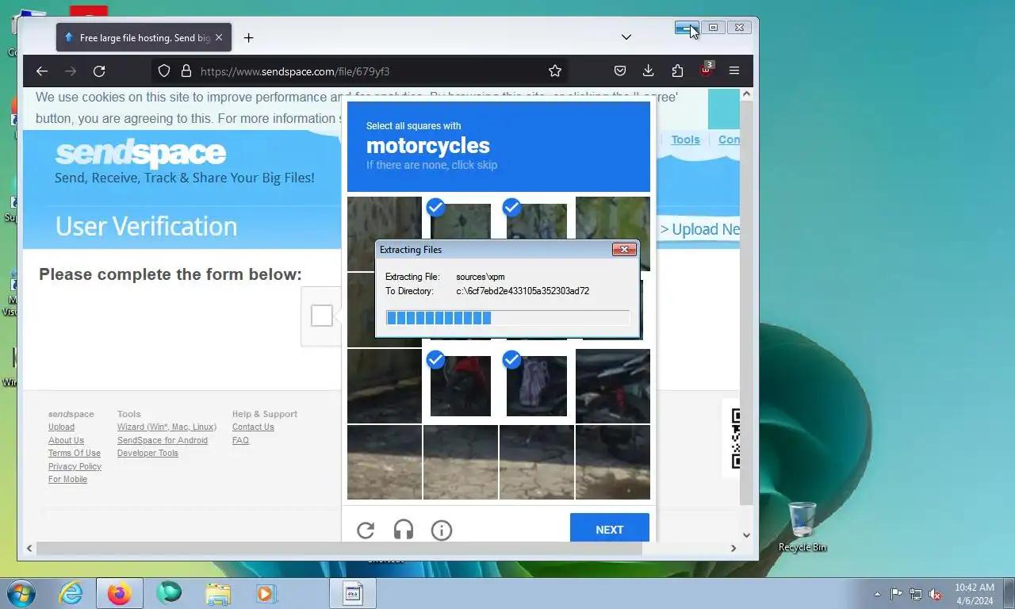Close the Free large file hosting tab
The height and width of the screenshot is (609, 1015).
tap(219, 37)
